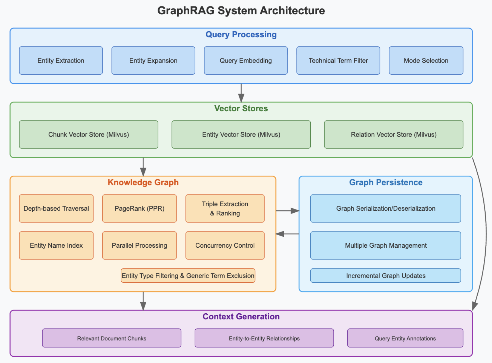The image size is (492, 363).
Task: Choose the Technical Term Filter node
Action: [338, 61]
